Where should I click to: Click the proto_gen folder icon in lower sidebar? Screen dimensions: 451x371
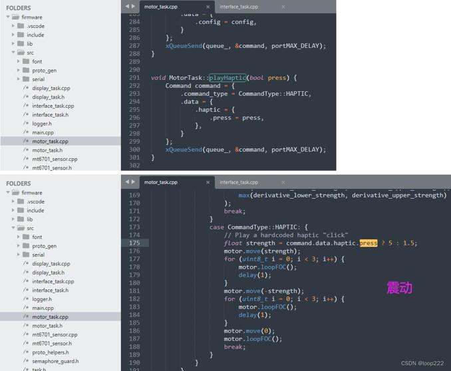click(x=26, y=245)
